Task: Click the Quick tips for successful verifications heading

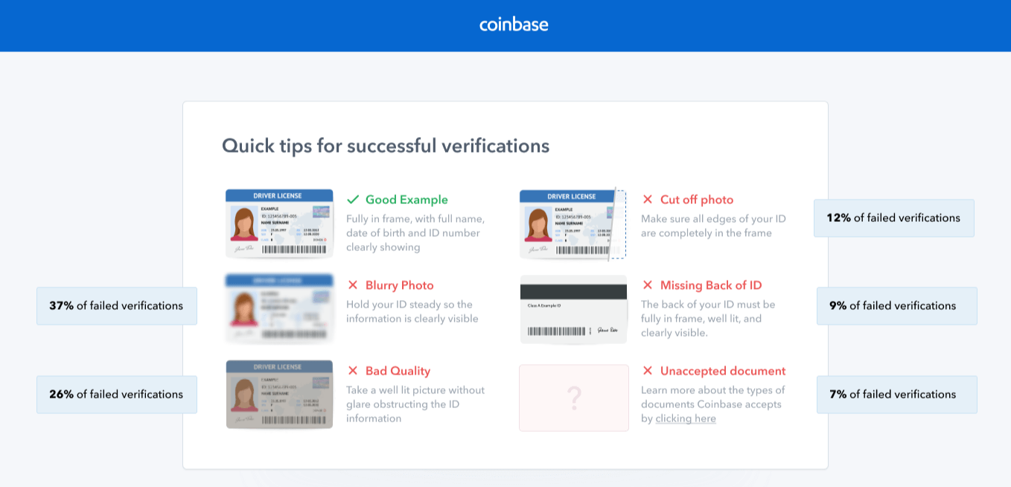Action: [x=386, y=146]
